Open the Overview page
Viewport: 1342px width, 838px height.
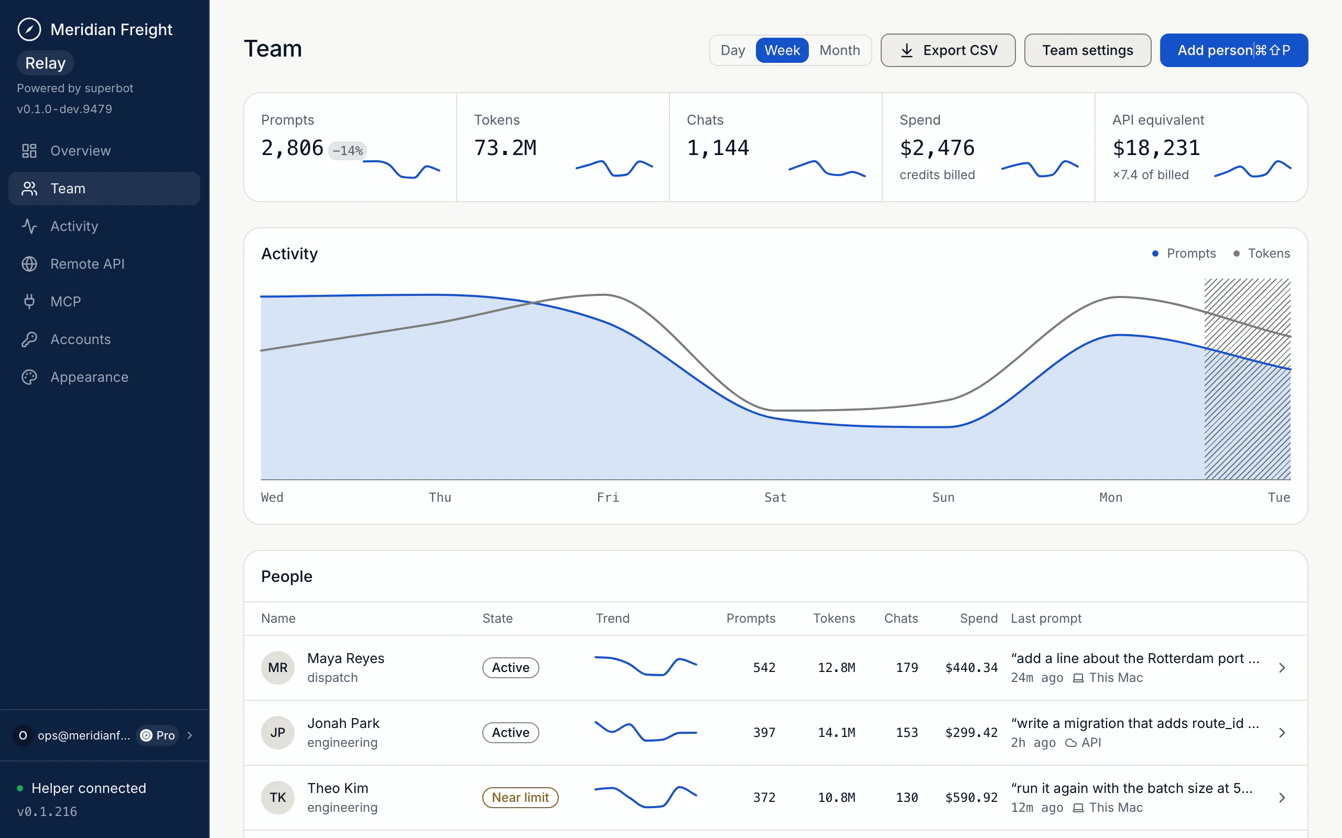[x=104, y=151]
